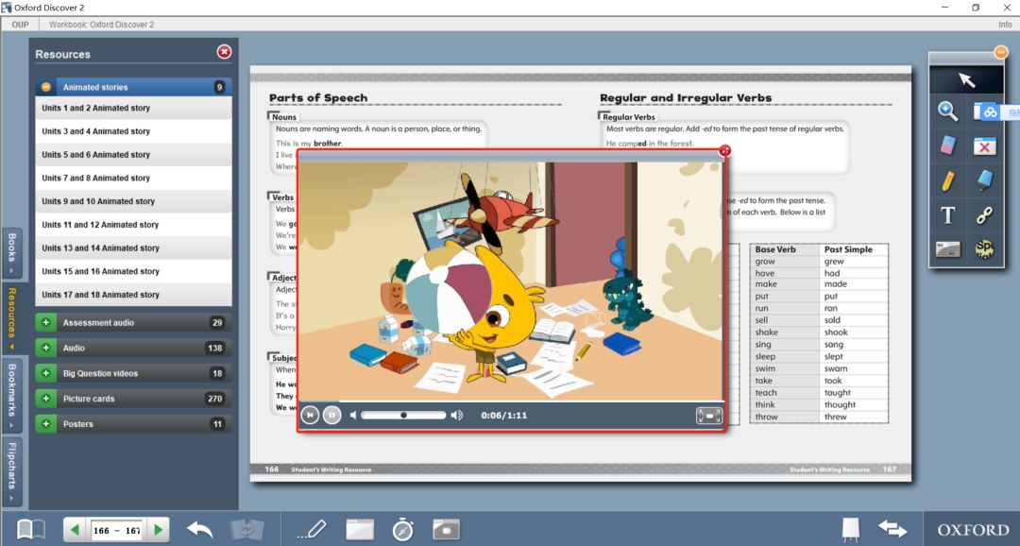Image resolution: width=1020 pixels, height=546 pixels.
Task: Expand the Posters section
Action: 45,423
